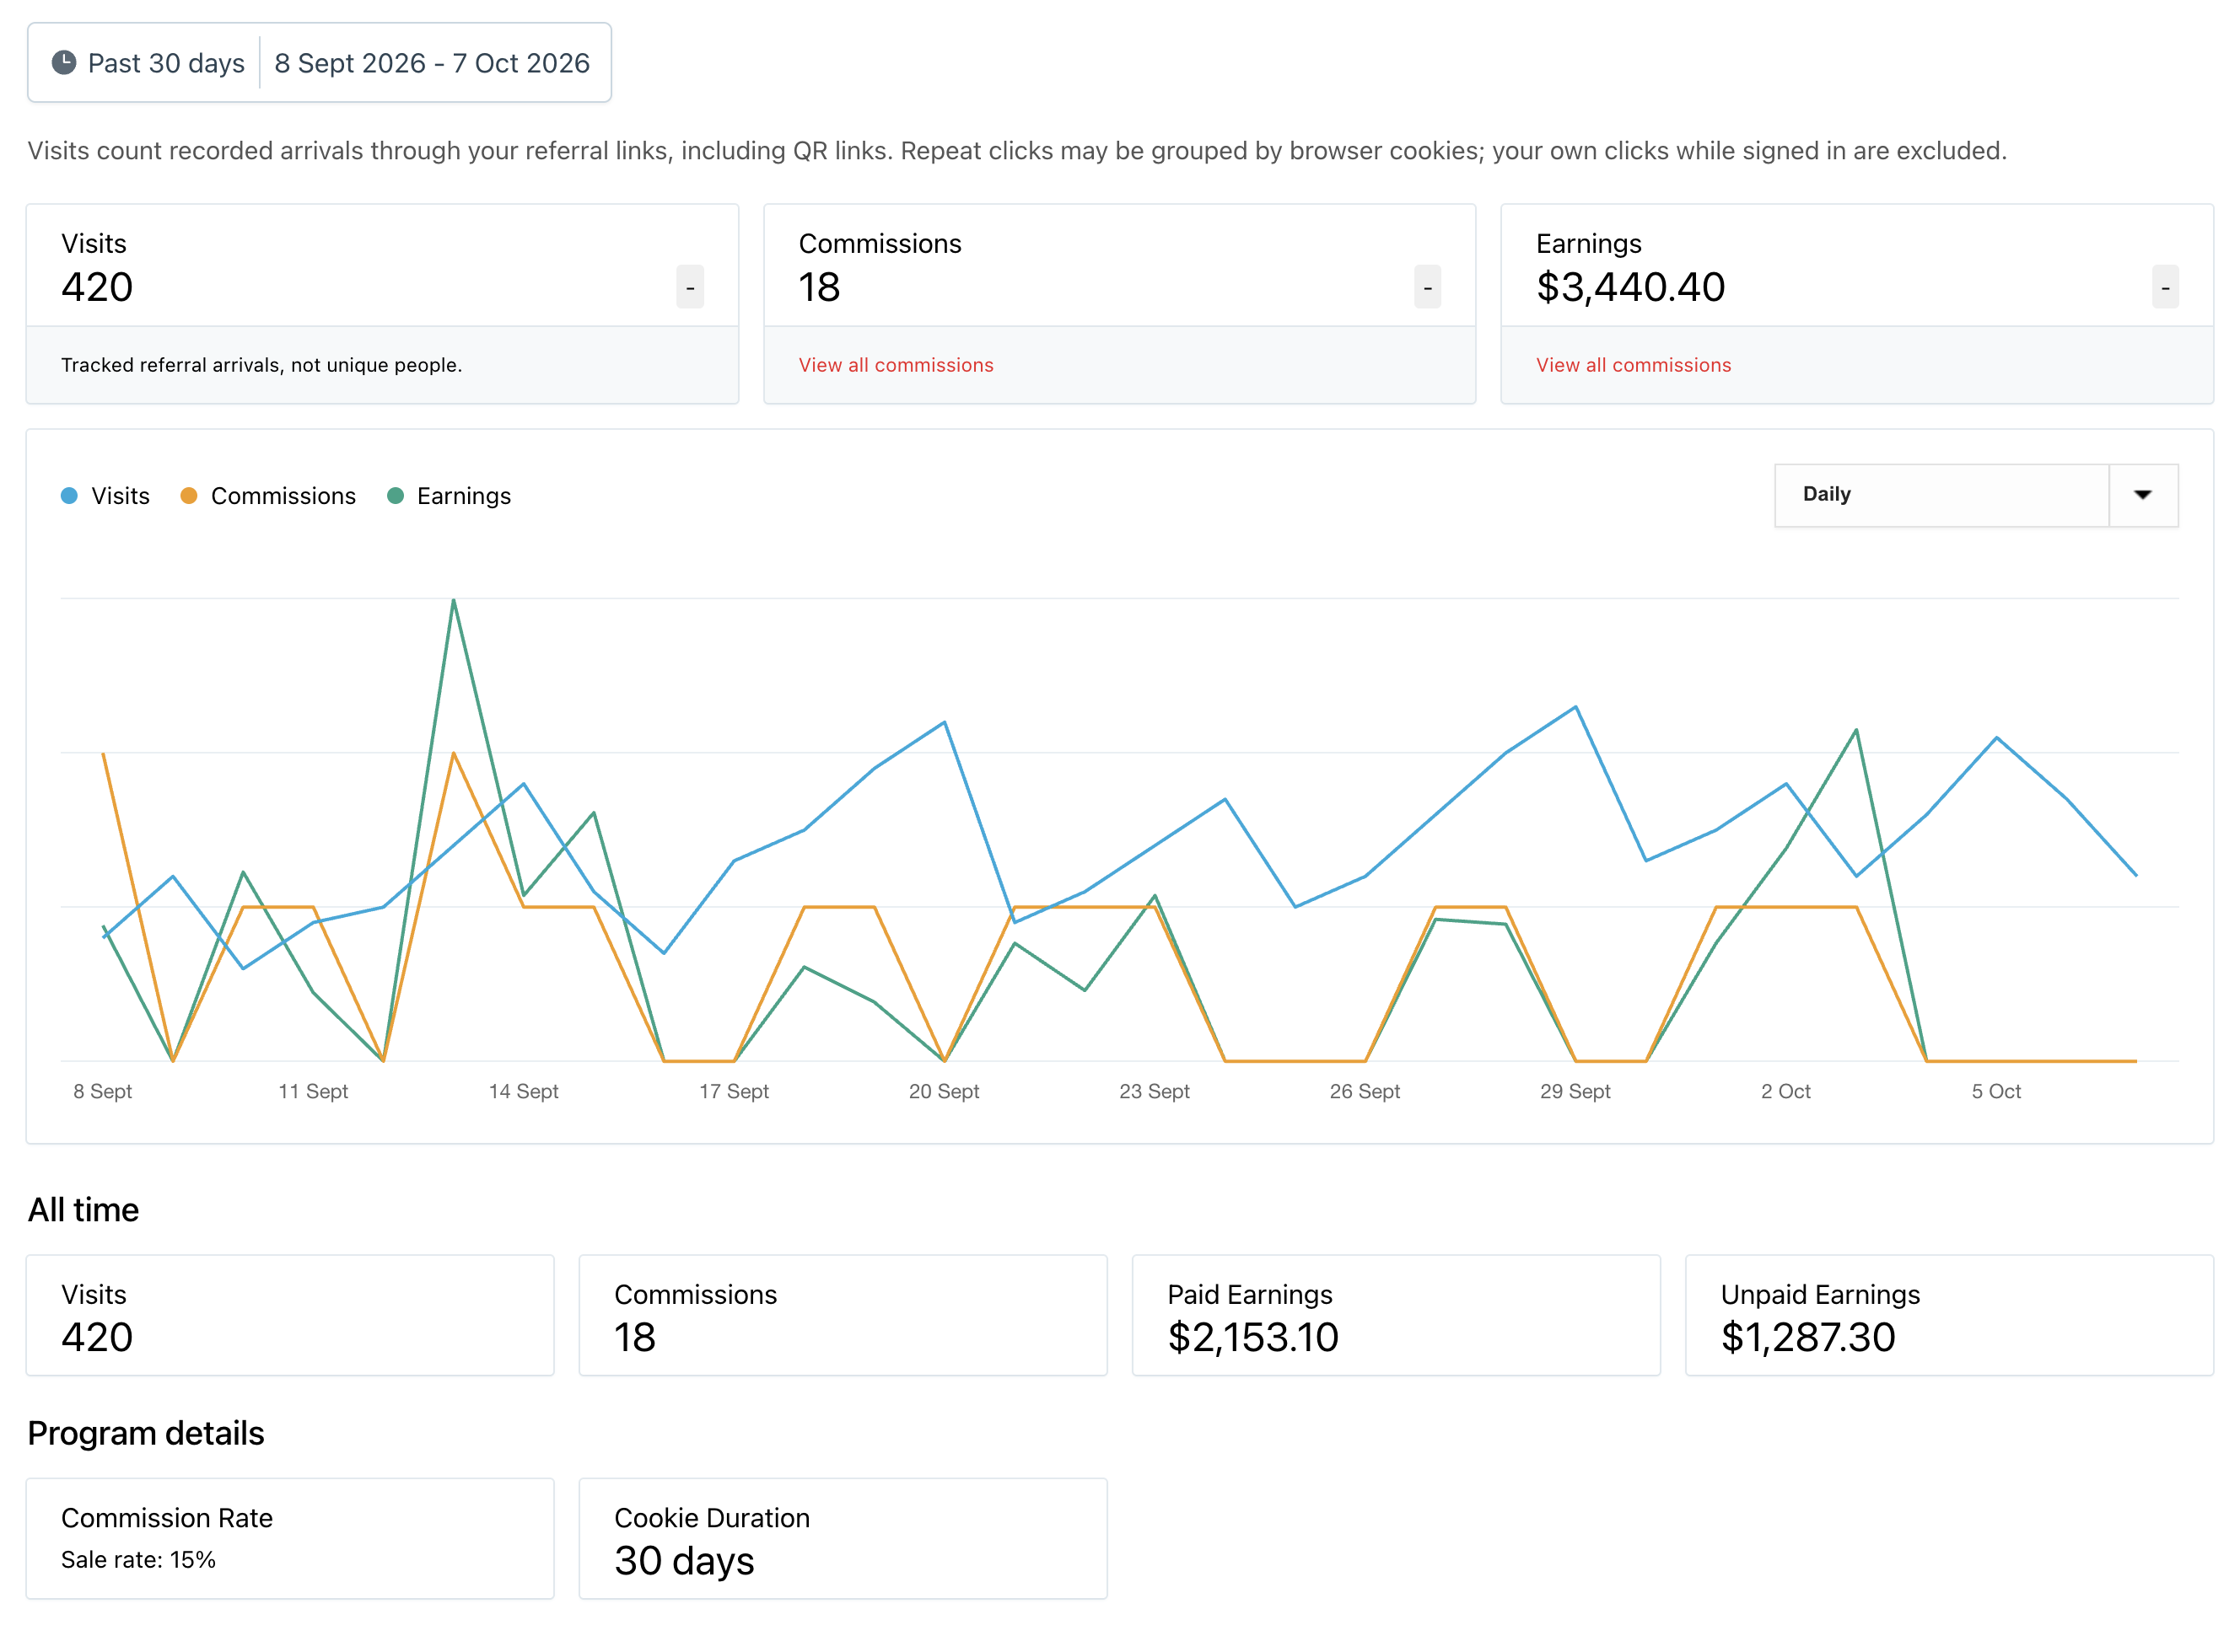
Task: Click the 5 Oct axis label
Action: click(x=1996, y=1091)
